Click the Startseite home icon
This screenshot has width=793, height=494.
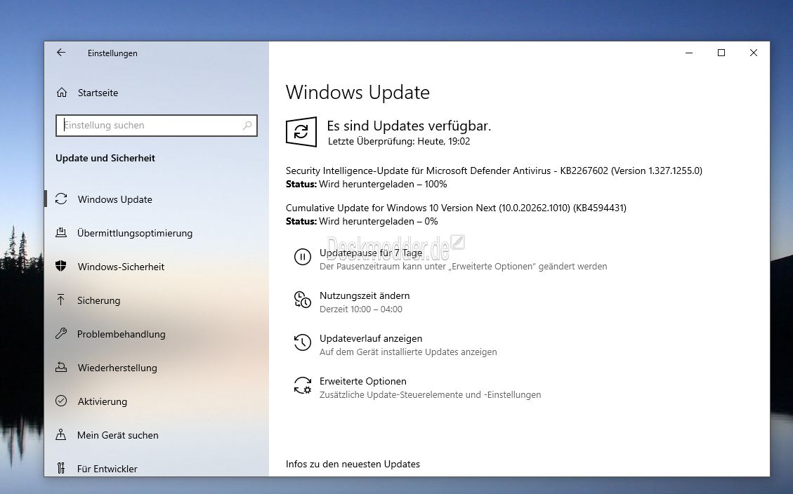(62, 93)
